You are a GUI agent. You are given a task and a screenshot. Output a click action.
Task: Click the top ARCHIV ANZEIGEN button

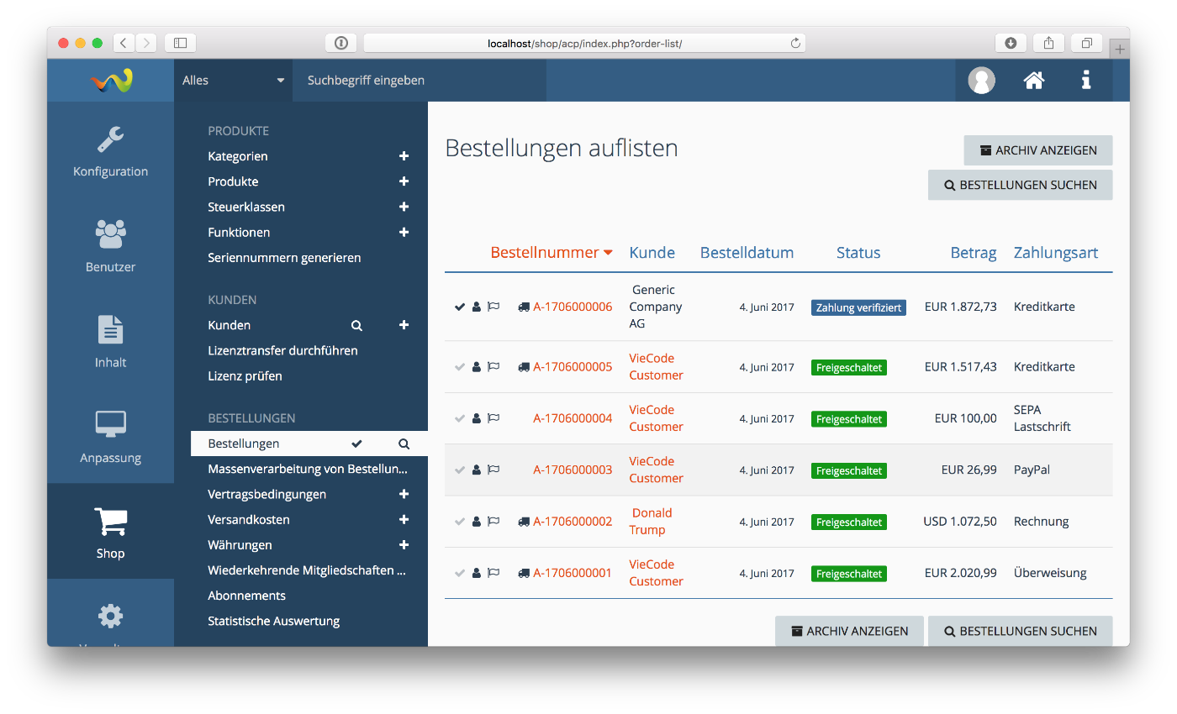pyautogui.click(x=1037, y=150)
